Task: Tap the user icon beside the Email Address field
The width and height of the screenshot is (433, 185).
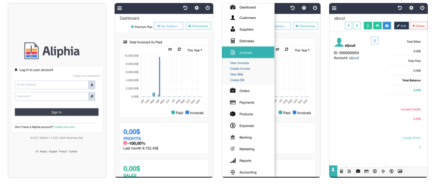Action: click(92, 85)
